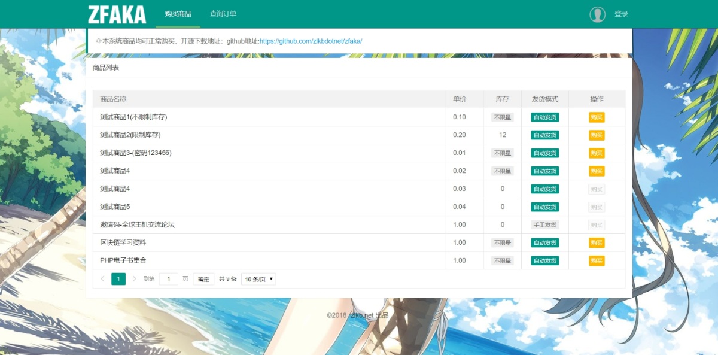Click the user avatar icon in the header
This screenshot has width=718, height=355.
(x=598, y=14)
